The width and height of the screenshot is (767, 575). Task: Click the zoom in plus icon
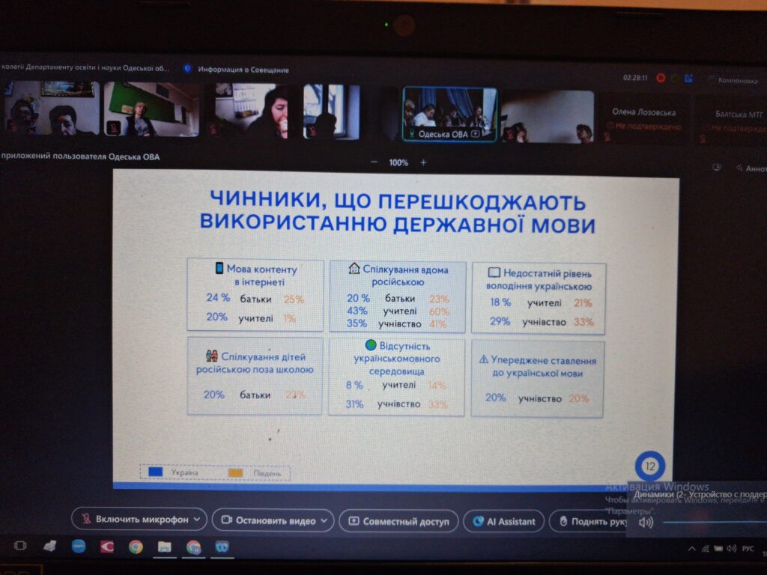tap(423, 162)
